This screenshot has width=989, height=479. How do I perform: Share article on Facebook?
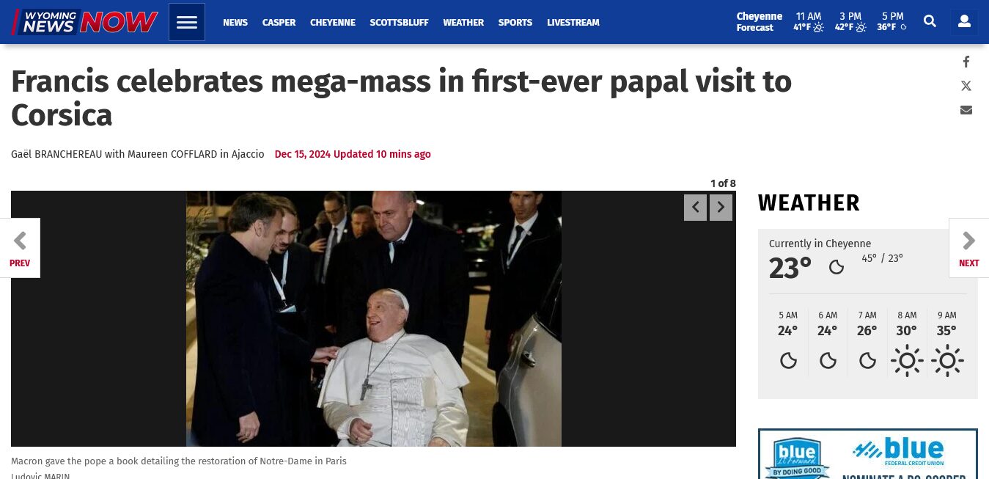point(966,62)
